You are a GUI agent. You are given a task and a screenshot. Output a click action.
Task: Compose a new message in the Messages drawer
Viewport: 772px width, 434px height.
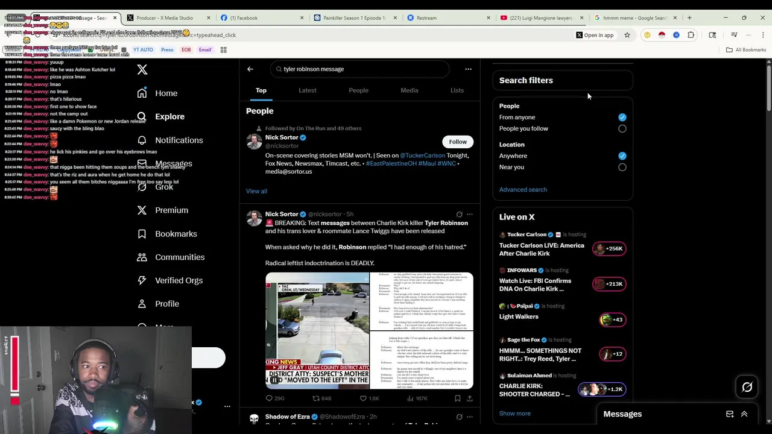tap(730, 414)
